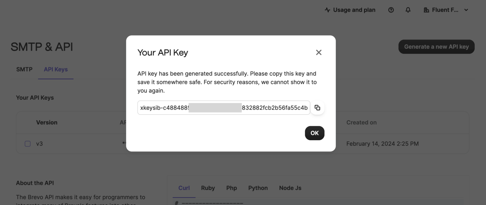Open the API Keys tab
The height and width of the screenshot is (205, 486).
56,69
